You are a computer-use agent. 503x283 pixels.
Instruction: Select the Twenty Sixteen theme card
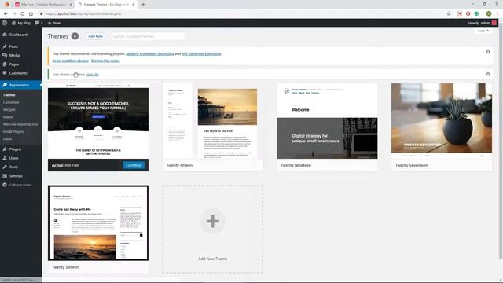click(98, 229)
